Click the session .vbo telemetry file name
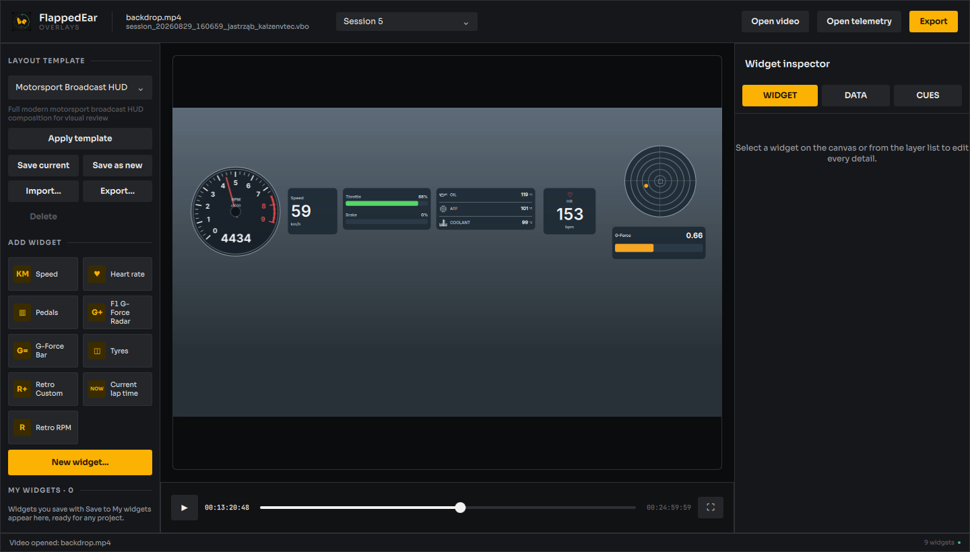Image resolution: width=970 pixels, height=552 pixels. click(x=218, y=26)
